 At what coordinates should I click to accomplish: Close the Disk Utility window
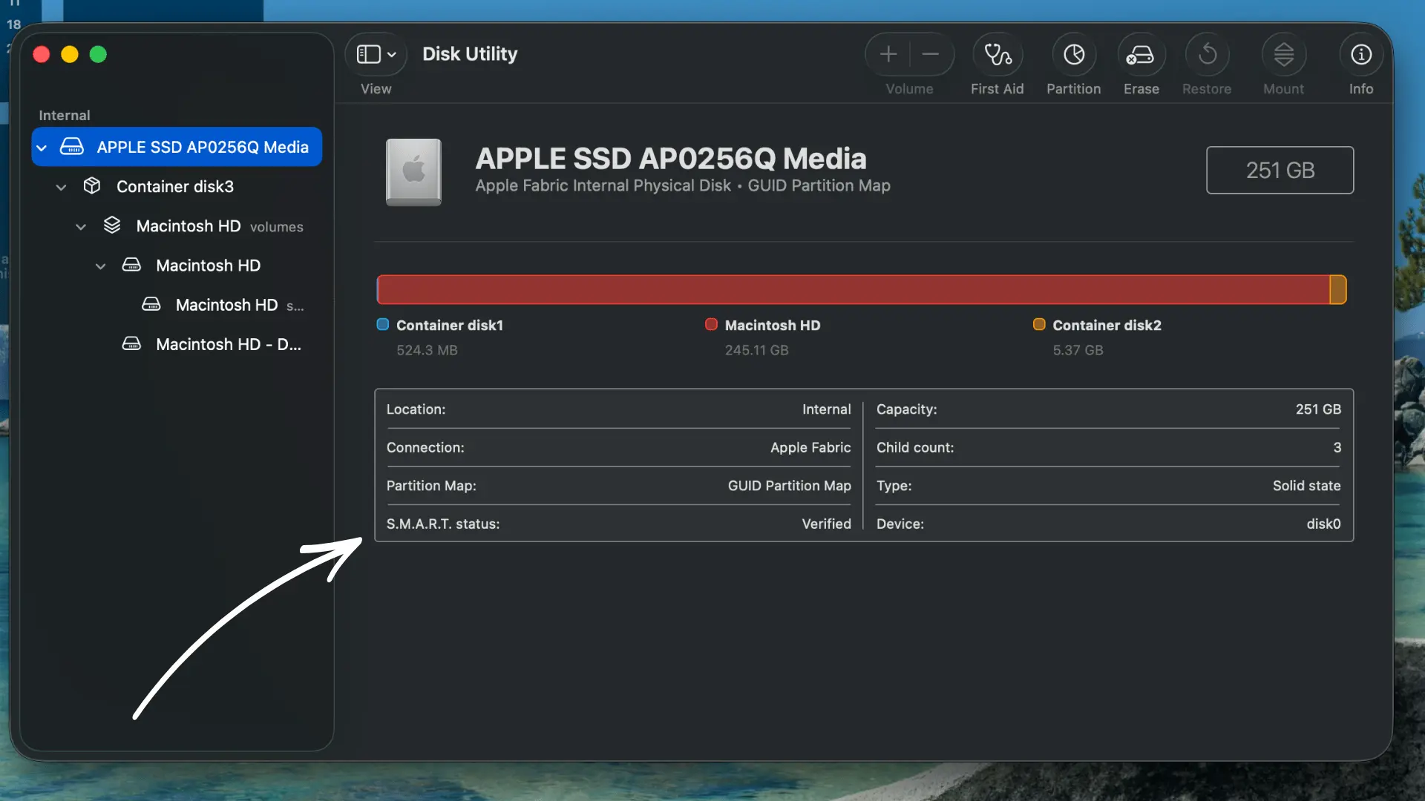coord(42,54)
